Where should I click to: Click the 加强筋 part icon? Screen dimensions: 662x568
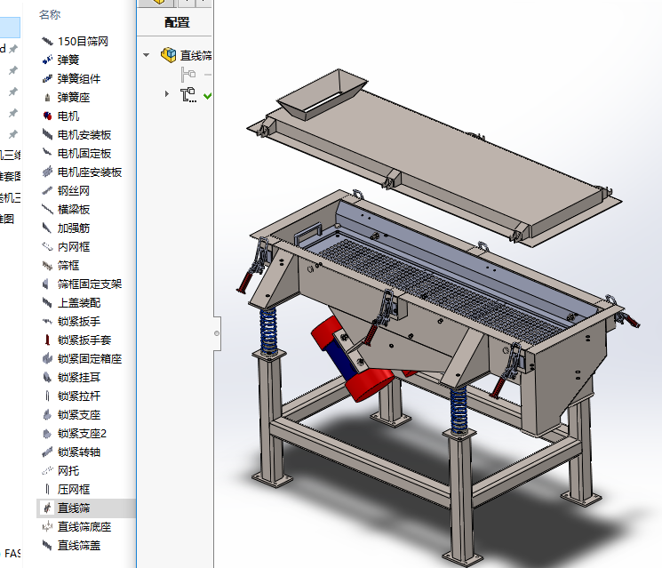point(47,228)
